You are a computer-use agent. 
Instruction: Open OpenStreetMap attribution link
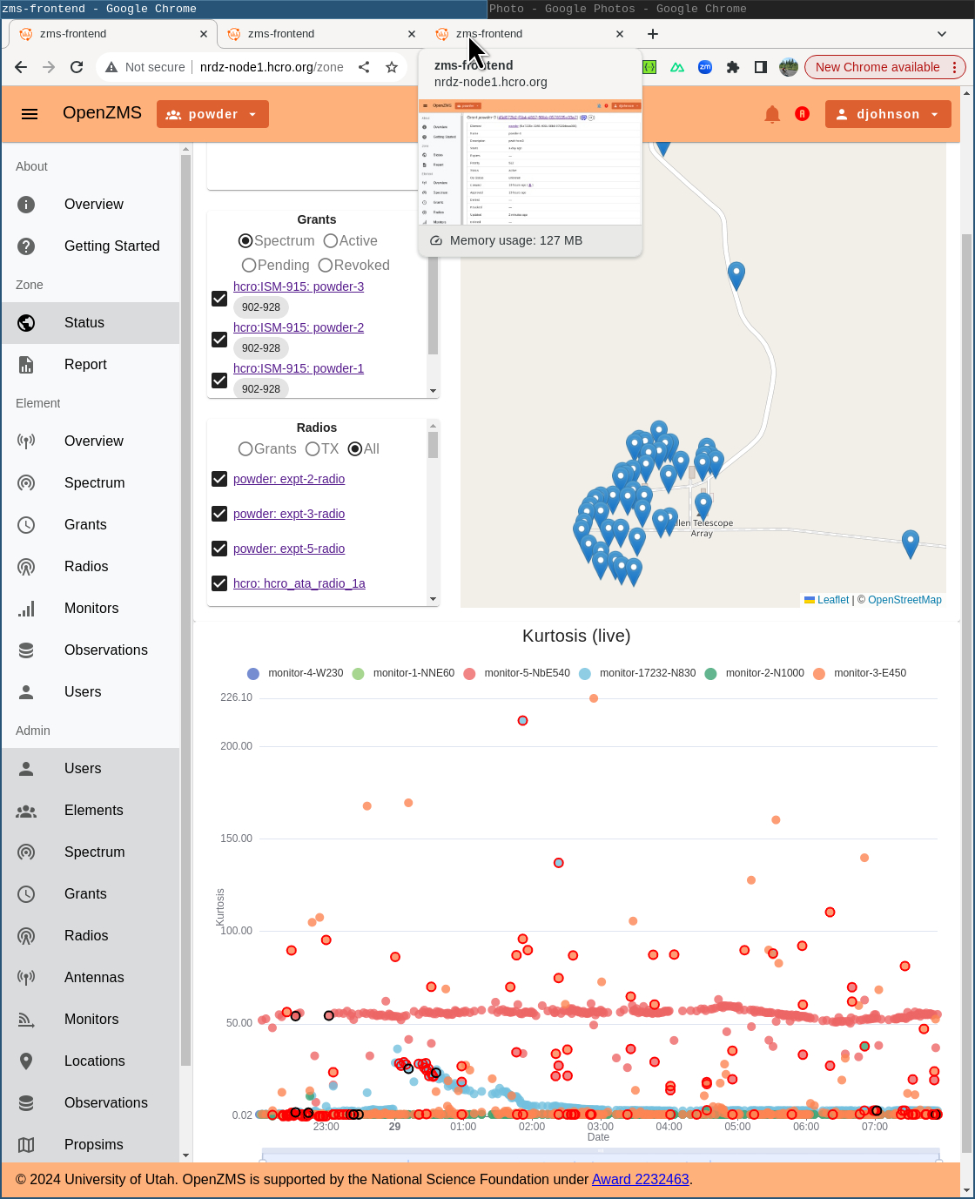coord(904,600)
